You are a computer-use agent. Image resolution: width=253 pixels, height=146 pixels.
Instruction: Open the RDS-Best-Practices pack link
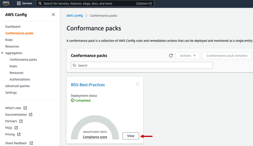(88, 85)
